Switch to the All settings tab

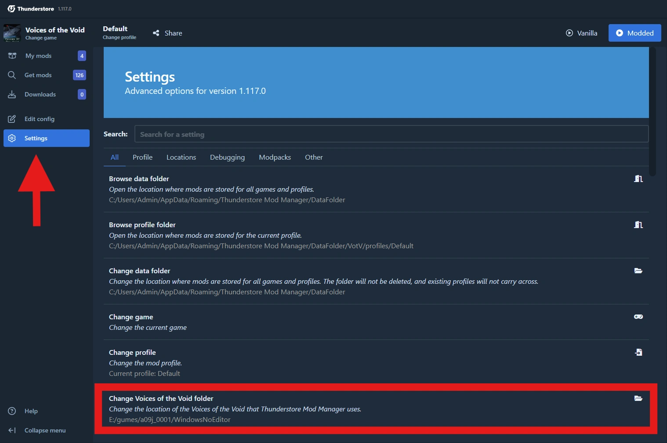pos(115,157)
